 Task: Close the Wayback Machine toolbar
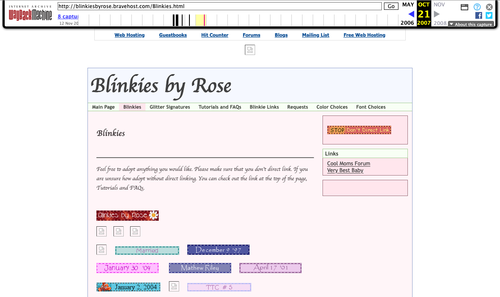(x=489, y=7)
